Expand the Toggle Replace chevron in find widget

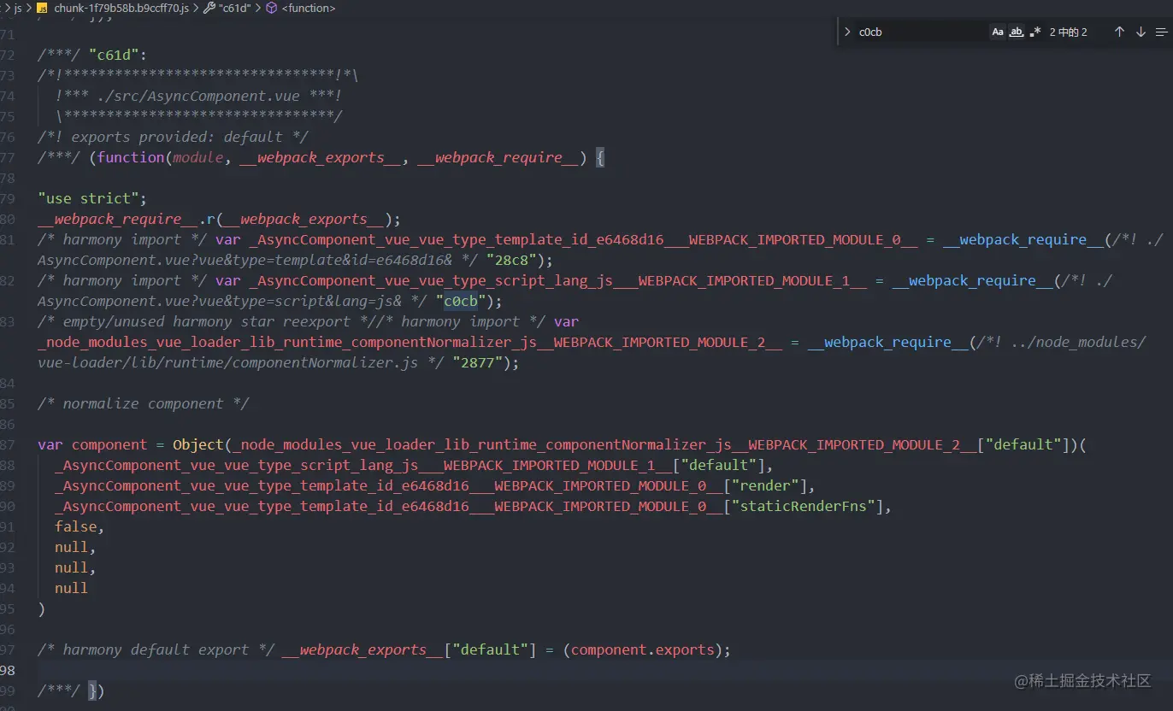point(847,32)
